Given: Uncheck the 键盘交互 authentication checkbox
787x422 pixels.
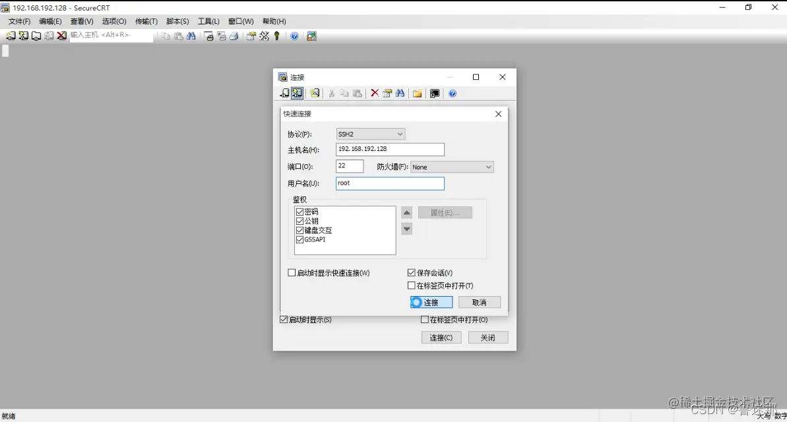Looking at the screenshot, I should [299, 230].
